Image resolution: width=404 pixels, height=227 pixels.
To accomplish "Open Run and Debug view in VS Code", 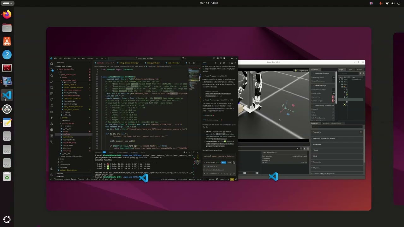I will tap(52, 82).
